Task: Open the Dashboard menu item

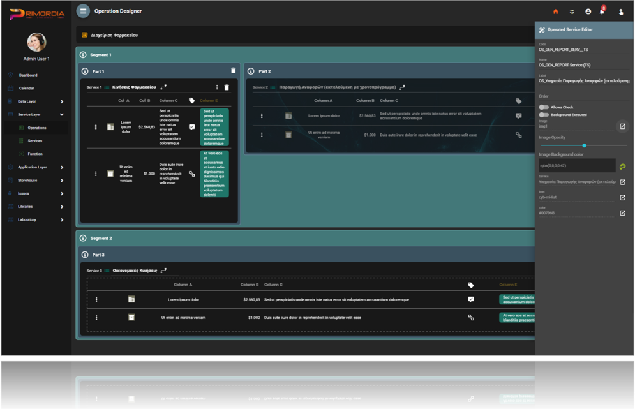Action: tap(28, 75)
